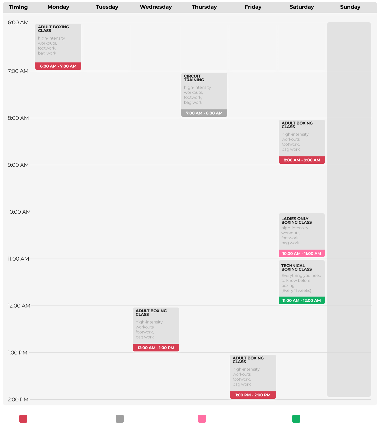This screenshot has height=423, width=380.
Task: Select Saturday's Ladies Only Boxing Class
Action: tap(302, 235)
